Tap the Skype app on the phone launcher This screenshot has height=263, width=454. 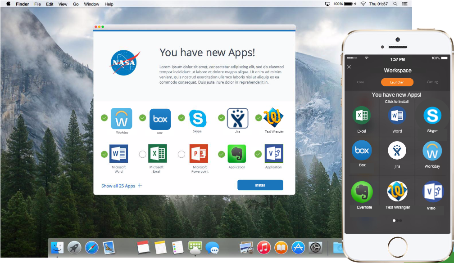coord(432,115)
